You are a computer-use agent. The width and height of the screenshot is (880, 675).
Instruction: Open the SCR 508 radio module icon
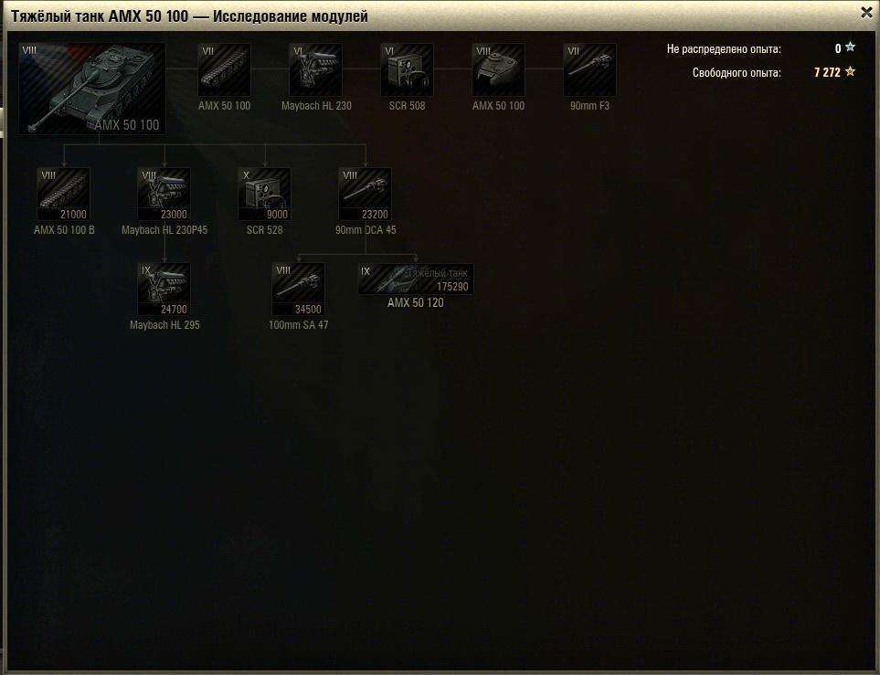coord(407,69)
